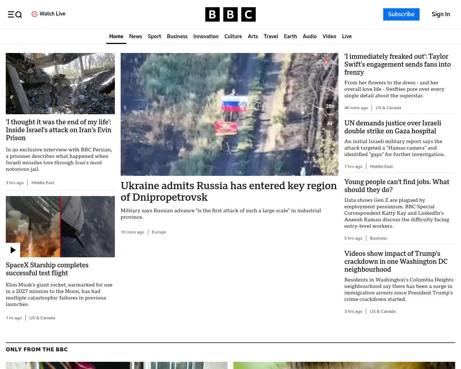Open the Sport section
The image size is (461, 369).
pos(155,36)
